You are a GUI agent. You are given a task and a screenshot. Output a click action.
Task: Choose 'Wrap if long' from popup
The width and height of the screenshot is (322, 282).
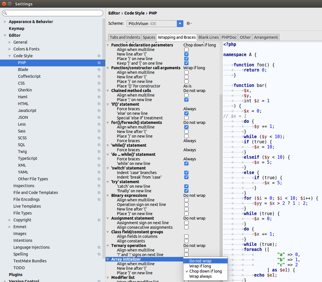pos(200,266)
